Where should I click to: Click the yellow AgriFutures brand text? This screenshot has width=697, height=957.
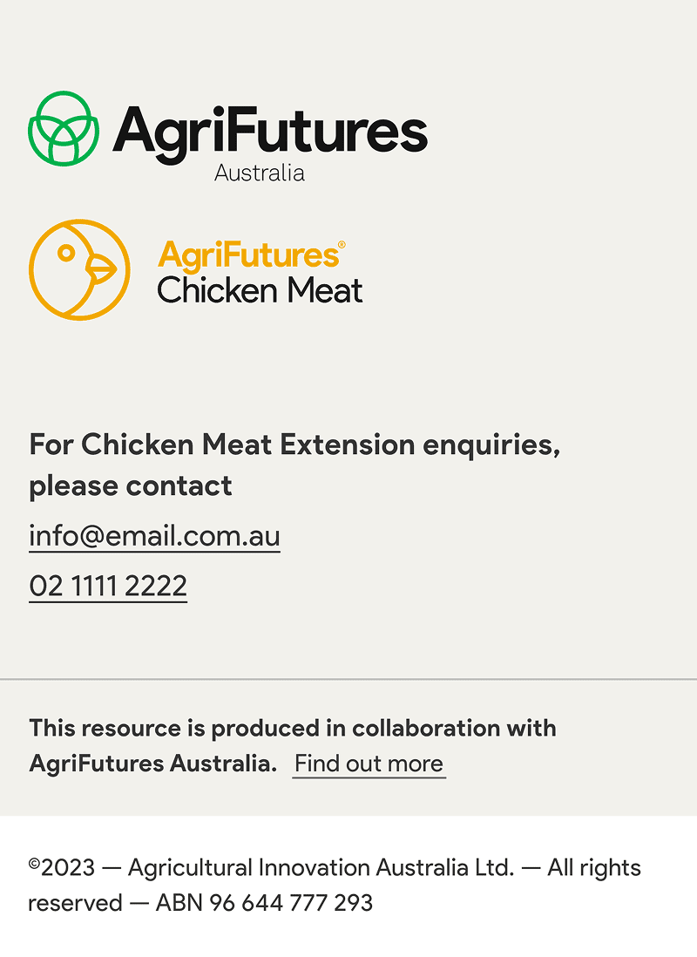click(247, 255)
